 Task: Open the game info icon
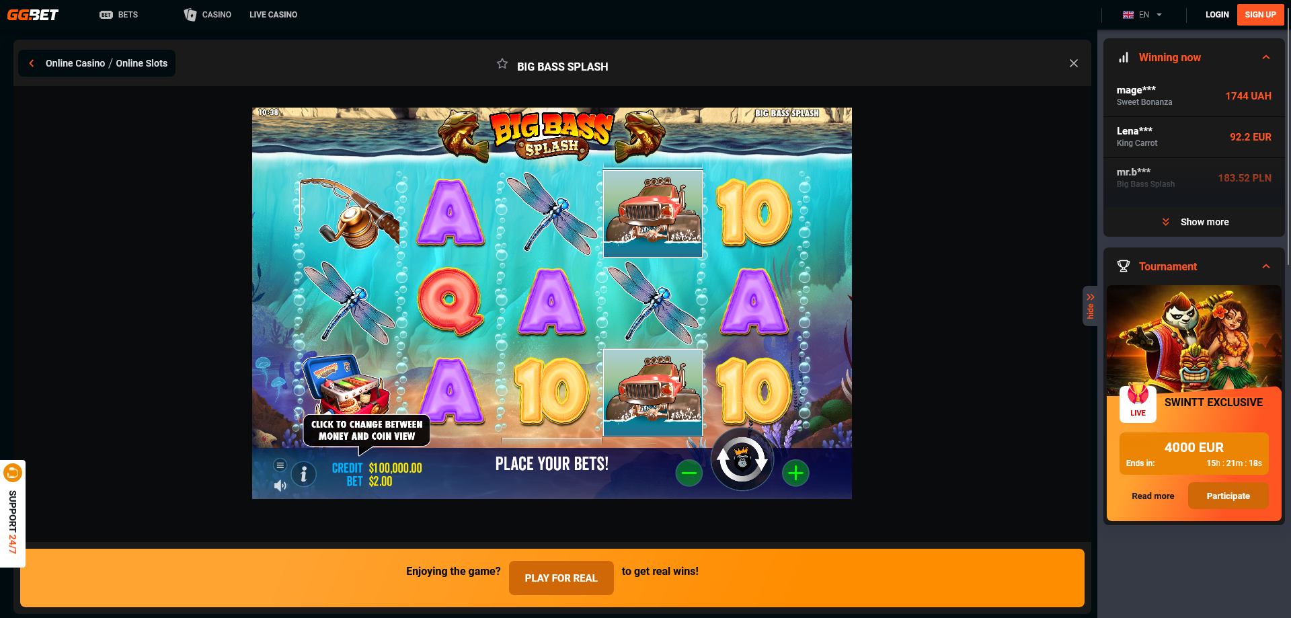pos(304,474)
